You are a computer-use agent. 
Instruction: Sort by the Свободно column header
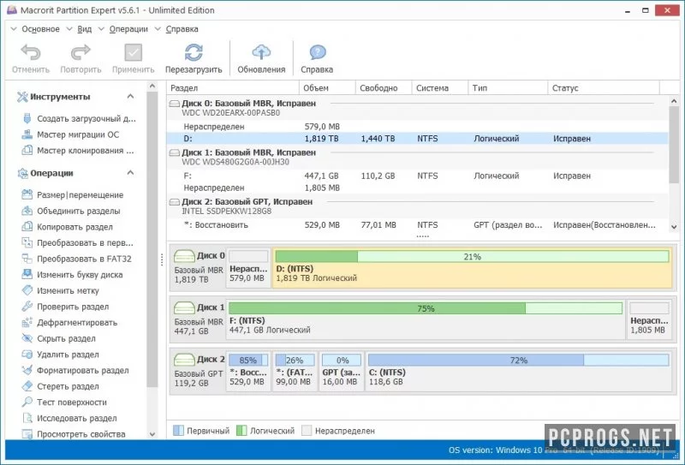click(384, 88)
